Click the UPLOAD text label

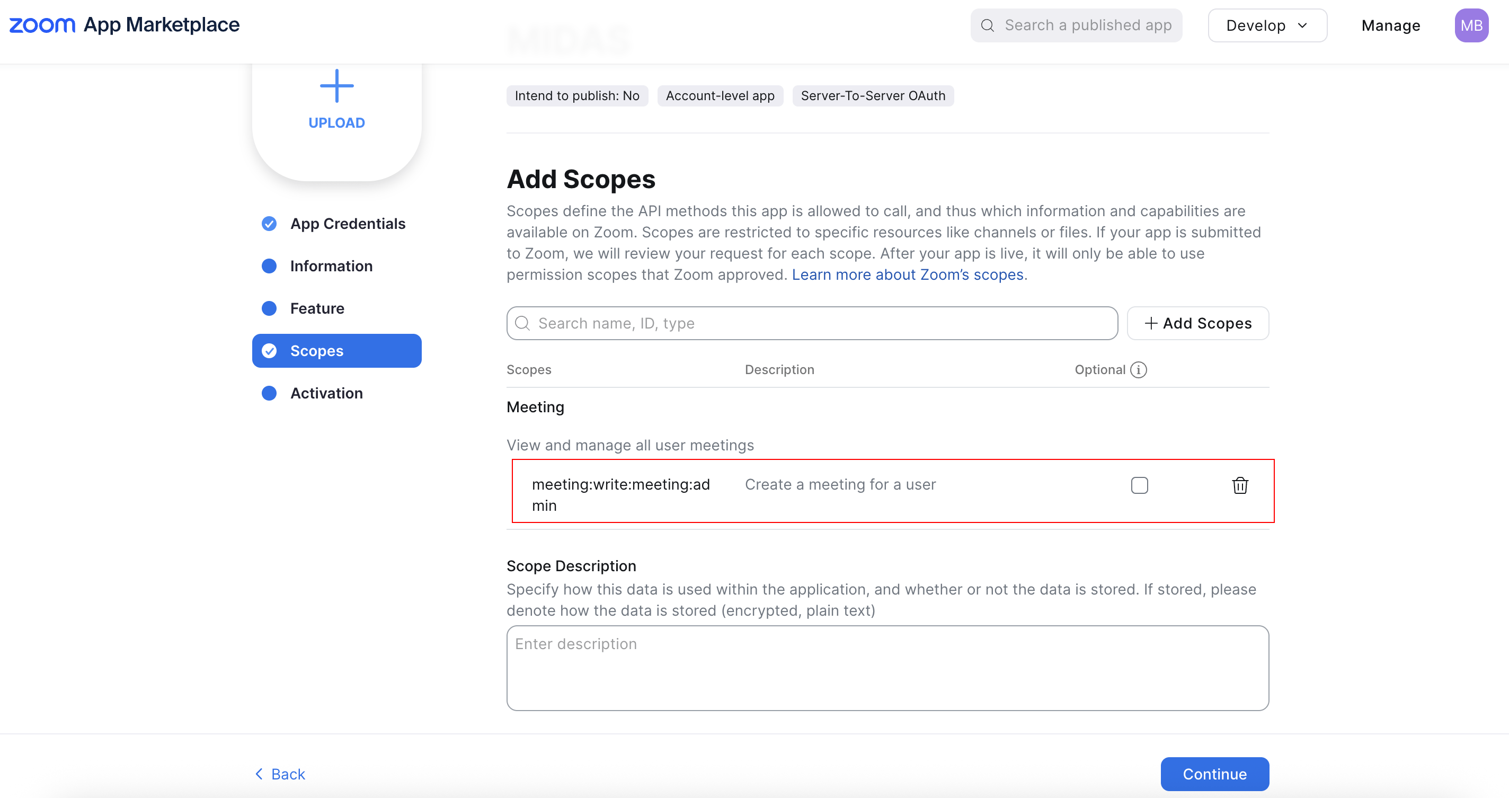point(337,123)
